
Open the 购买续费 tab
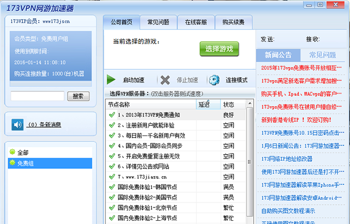tap(234, 22)
